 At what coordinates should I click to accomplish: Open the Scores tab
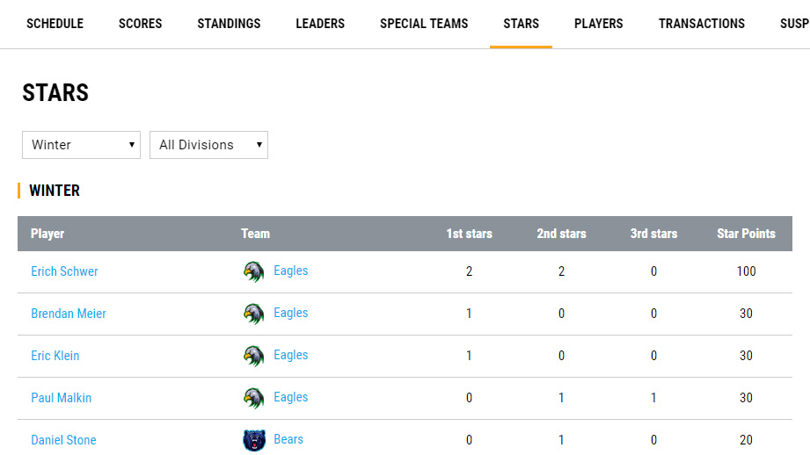[x=141, y=24]
